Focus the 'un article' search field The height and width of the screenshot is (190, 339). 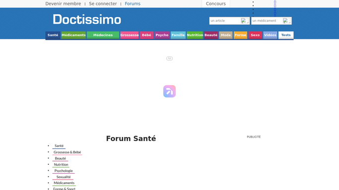[x=225, y=21]
